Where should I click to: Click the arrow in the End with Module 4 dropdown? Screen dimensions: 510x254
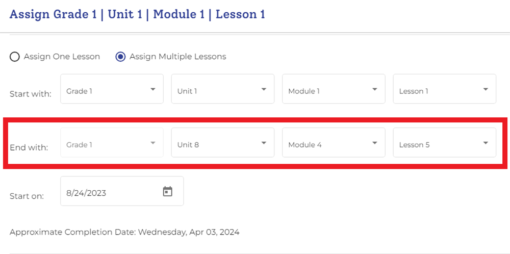375,143
